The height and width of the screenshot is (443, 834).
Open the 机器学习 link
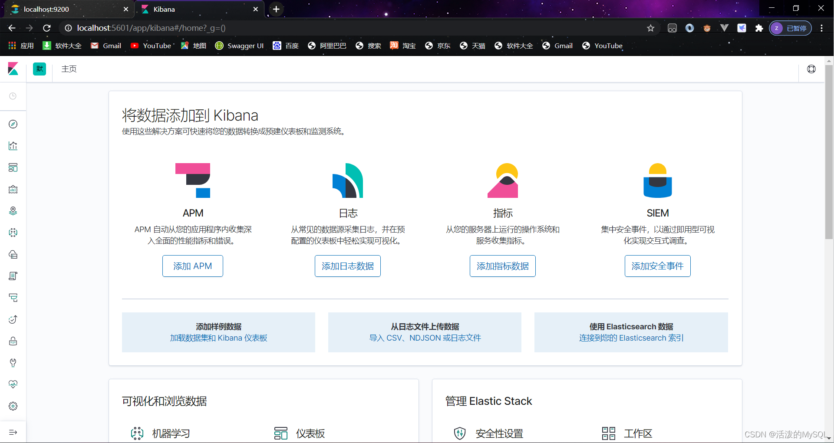[171, 433]
